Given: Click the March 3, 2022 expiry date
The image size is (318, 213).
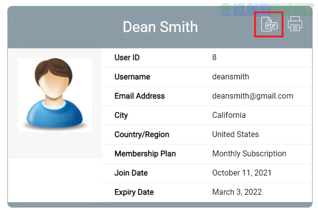Looking at the screenshot, I should (x=237, y=192).
